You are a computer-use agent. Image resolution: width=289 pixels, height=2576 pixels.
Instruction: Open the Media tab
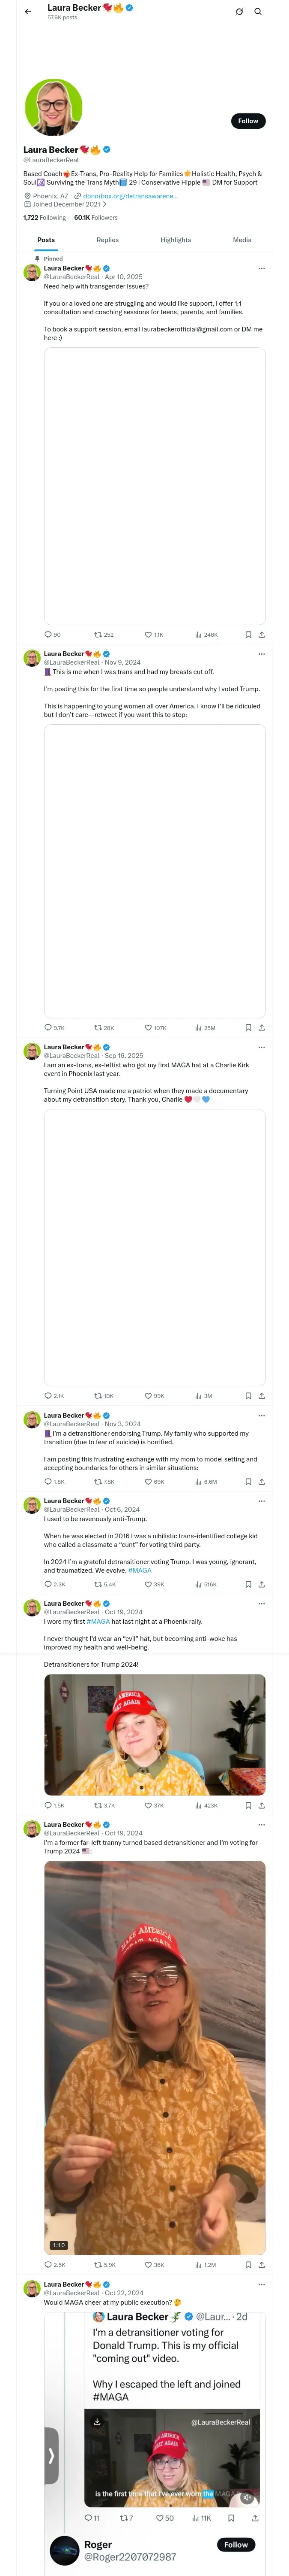(x=242, y=240)
